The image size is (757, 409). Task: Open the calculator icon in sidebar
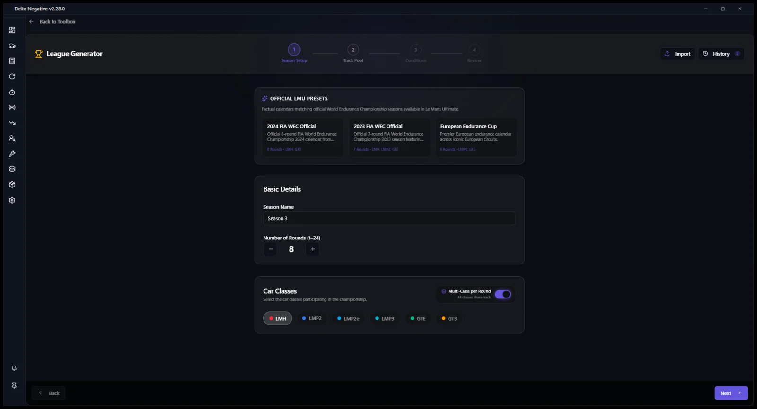[x=12, y=61]
